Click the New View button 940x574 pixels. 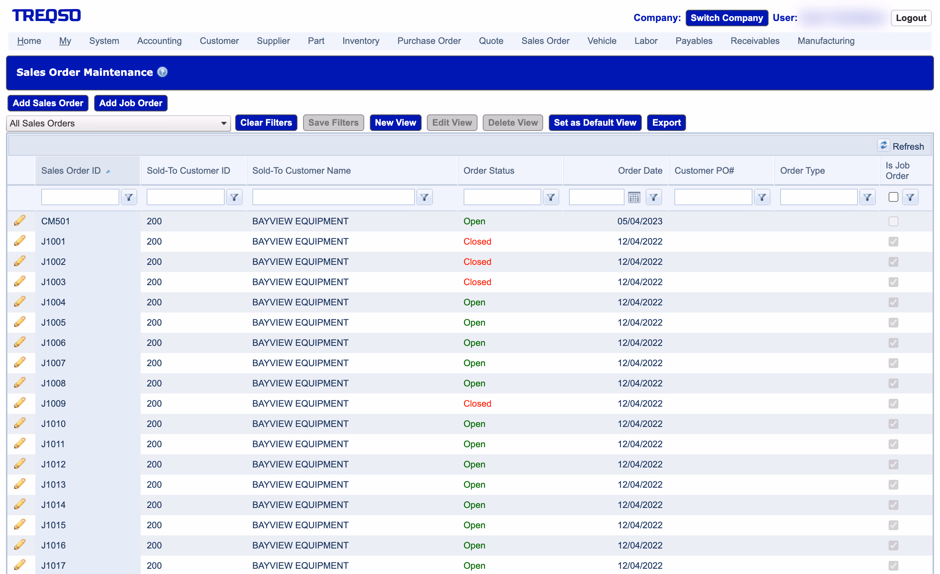click(395, 123)
